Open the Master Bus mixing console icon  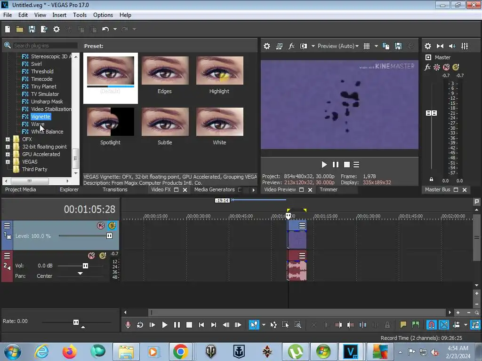tap(465, 46)
